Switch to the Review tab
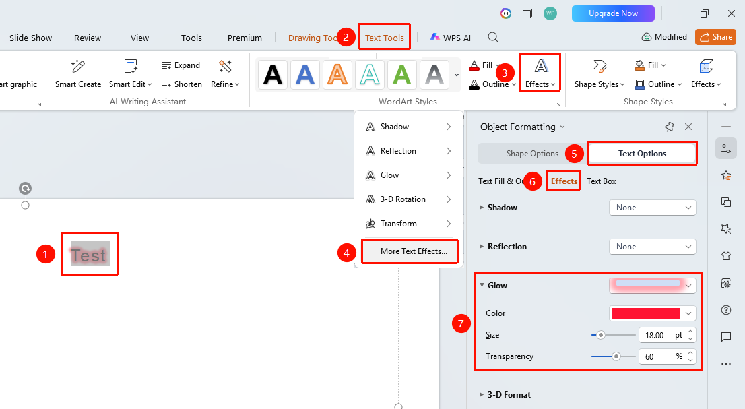The width and height of the screenshot is (745, 409). click(88, 38)
